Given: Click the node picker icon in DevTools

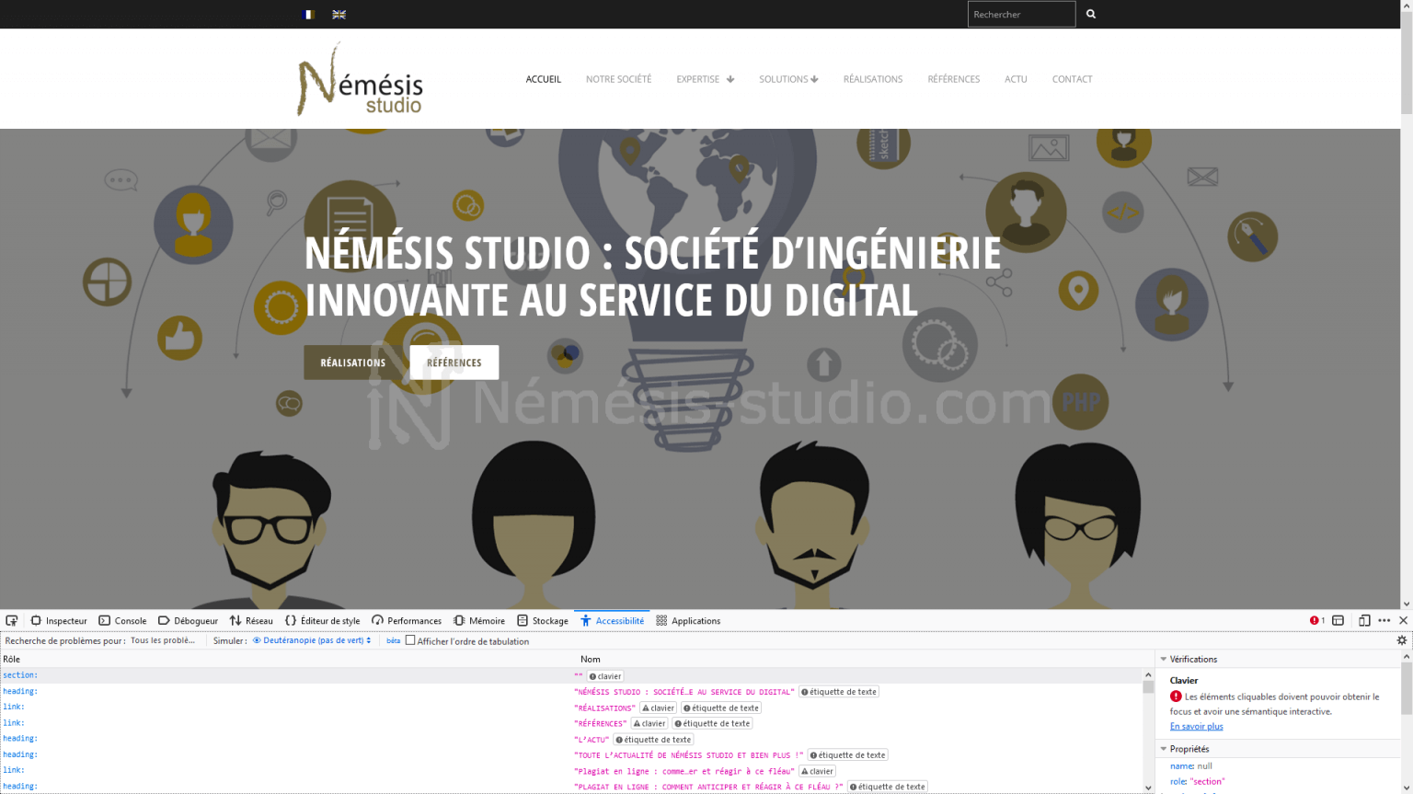Looking at the screenshot, I should (11, 620).
